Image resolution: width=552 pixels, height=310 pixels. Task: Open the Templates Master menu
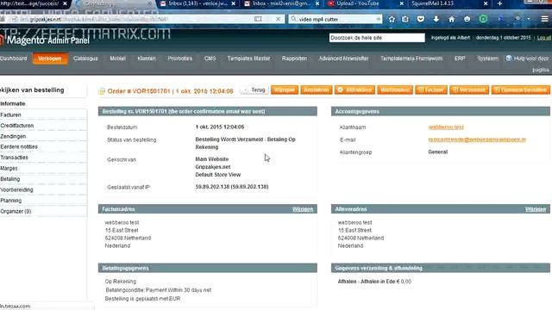click(x=248, y=59)
